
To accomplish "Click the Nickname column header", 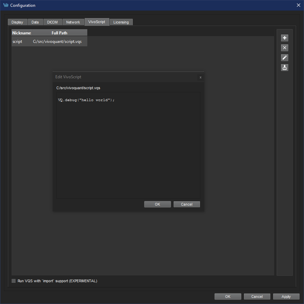I will 21,33.
